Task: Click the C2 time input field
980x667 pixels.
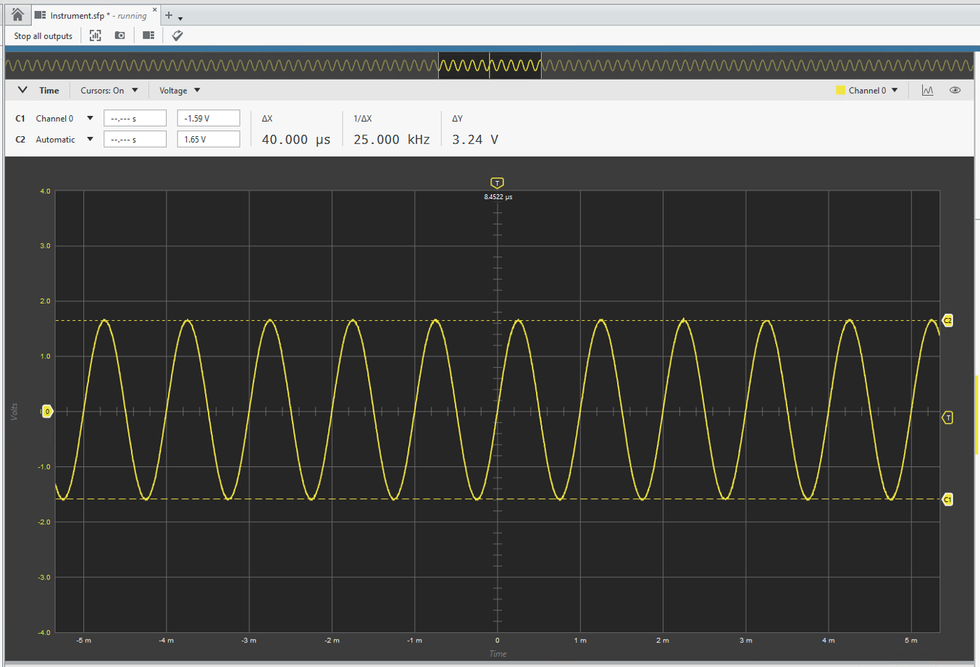Action: click(135, 139)
